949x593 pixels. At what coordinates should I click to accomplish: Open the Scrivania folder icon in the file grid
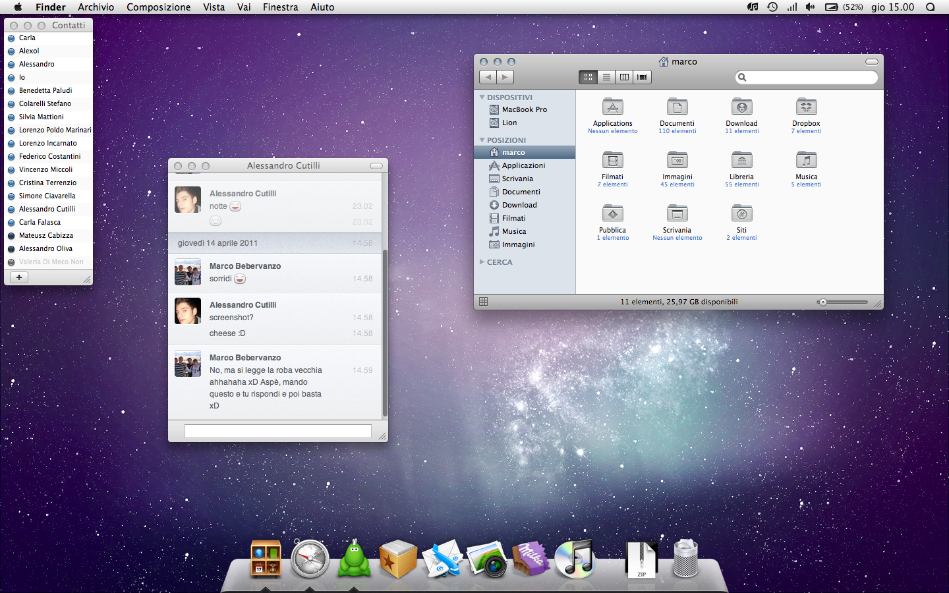point(677,214)
